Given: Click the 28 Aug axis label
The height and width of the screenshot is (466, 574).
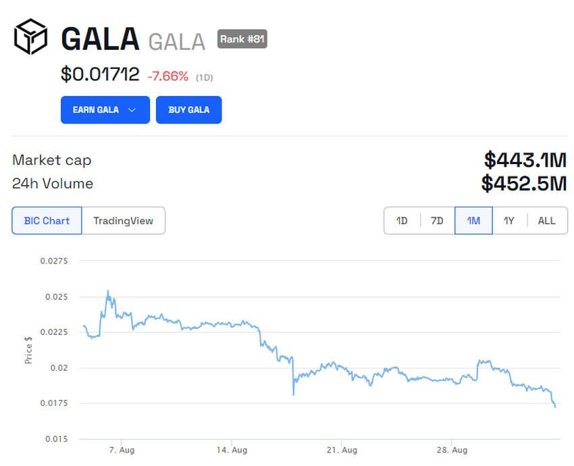Looking at the screenshot, I should (450, 449).
